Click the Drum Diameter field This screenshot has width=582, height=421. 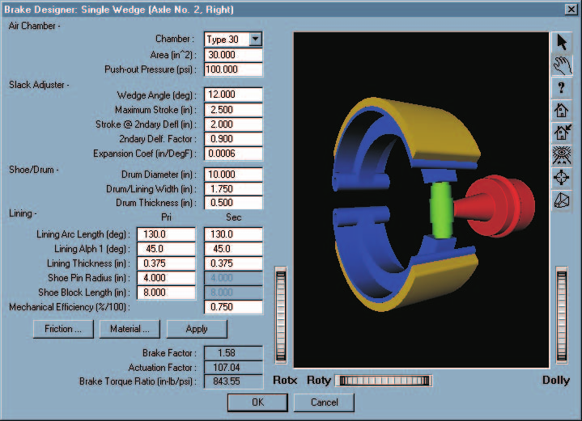233,175
